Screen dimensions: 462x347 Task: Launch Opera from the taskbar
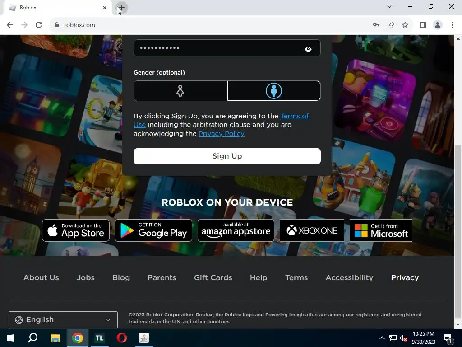tap(122, 338)
